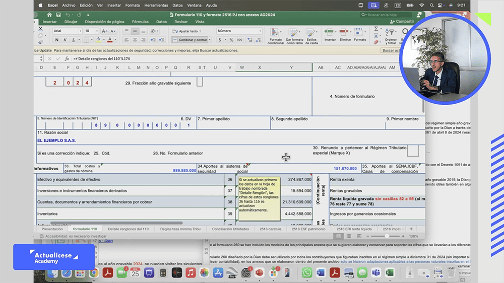Open the comments icon in the title bar
504x283 pixels.
[419, 15]
